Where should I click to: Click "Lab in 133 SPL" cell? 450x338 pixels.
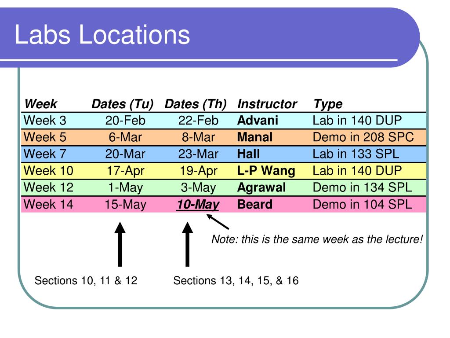[x=356, y=154]
